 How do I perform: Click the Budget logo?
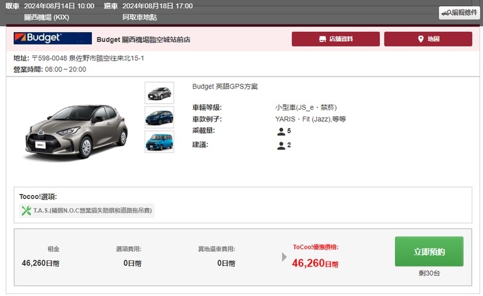tap(53, 38)
